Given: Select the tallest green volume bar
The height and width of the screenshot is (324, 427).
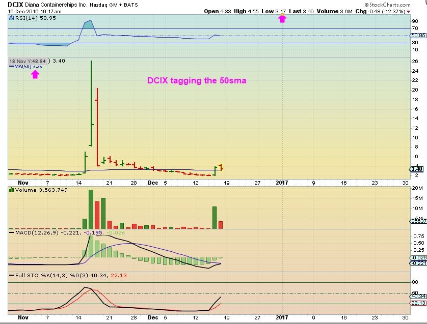Looking at the screenshot, I should (91, 209).
